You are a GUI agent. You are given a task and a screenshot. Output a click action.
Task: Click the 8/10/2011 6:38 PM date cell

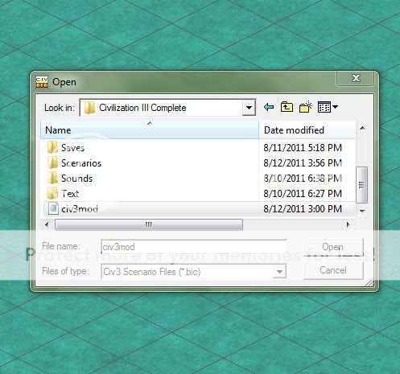[x=303, y=179]
